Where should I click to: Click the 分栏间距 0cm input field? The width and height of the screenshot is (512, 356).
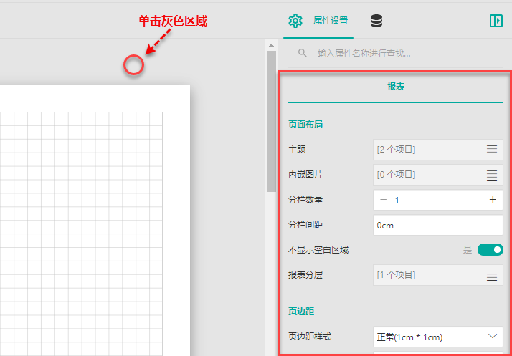pos(437,225)
